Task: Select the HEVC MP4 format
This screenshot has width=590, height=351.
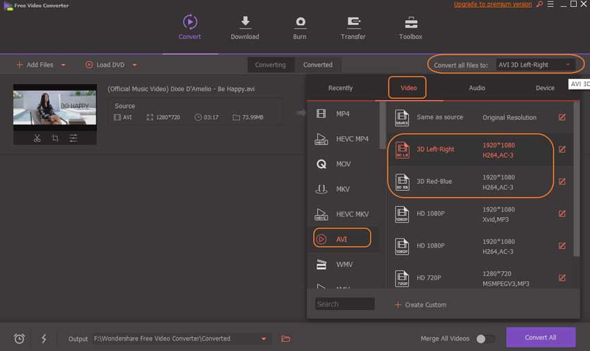Action: (x=342, y=139)
